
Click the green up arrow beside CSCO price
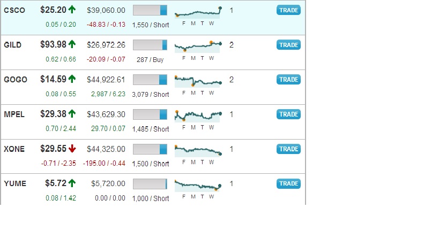pos(72,10)
